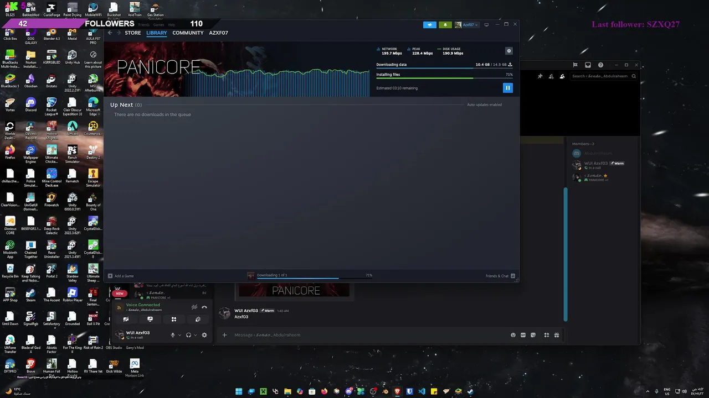Expand Discord headphone output options
Viewport: 709px width, 398px height.
click(x=196, y=335)
